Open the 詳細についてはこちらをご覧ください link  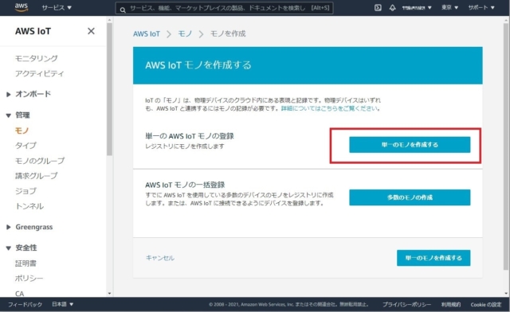point(329,108)
